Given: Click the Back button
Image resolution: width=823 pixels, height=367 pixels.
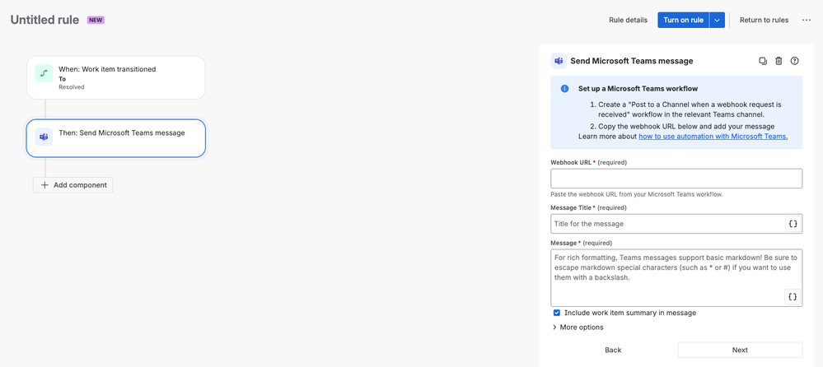Looking at the screenshot, I should 613,351.
